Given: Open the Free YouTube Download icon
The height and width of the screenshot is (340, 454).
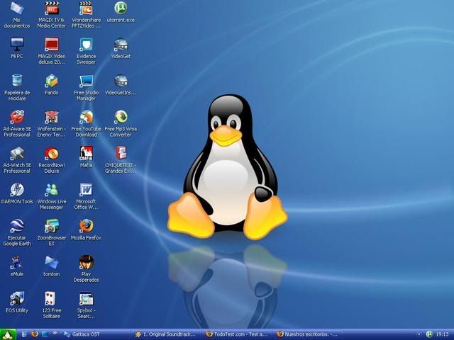Looking at the screenshot, I should tap(86, 117).
